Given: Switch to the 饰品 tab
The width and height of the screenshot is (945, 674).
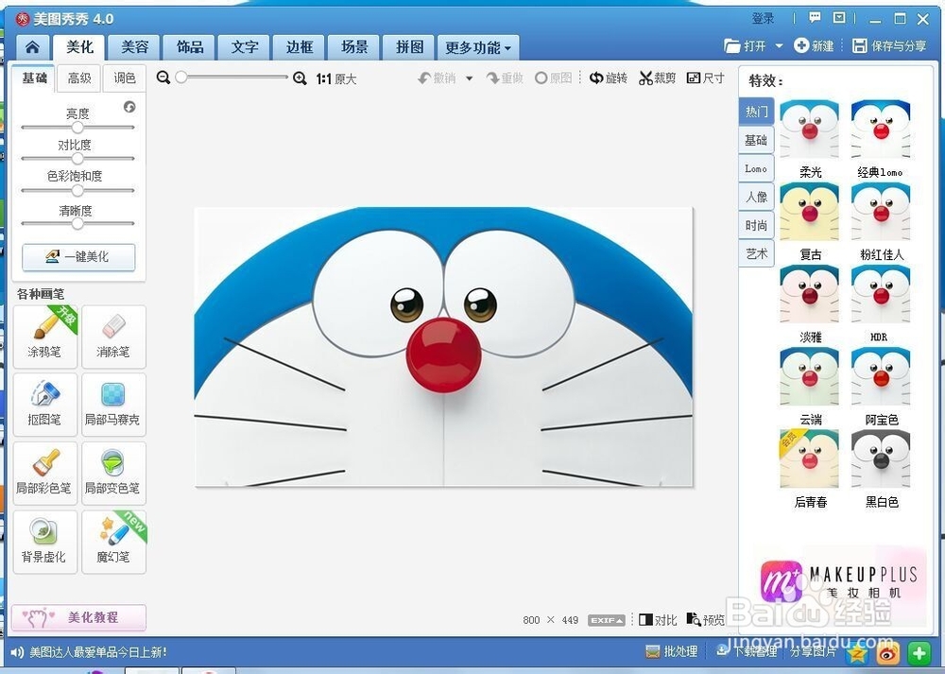Looking at the screenshot, I should 190,47.
